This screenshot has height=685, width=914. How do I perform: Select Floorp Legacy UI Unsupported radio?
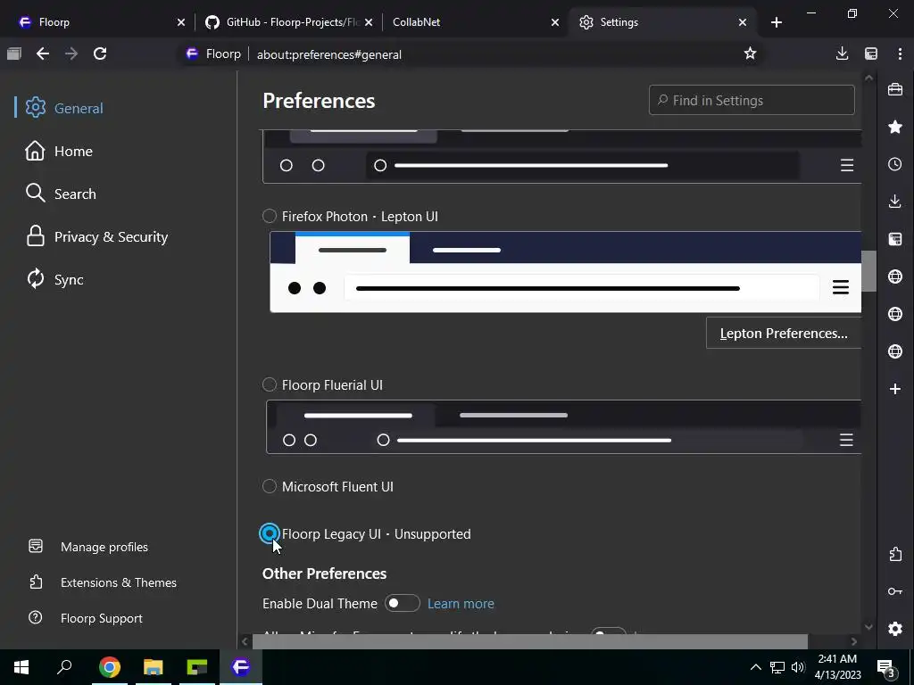coord(270,533)
